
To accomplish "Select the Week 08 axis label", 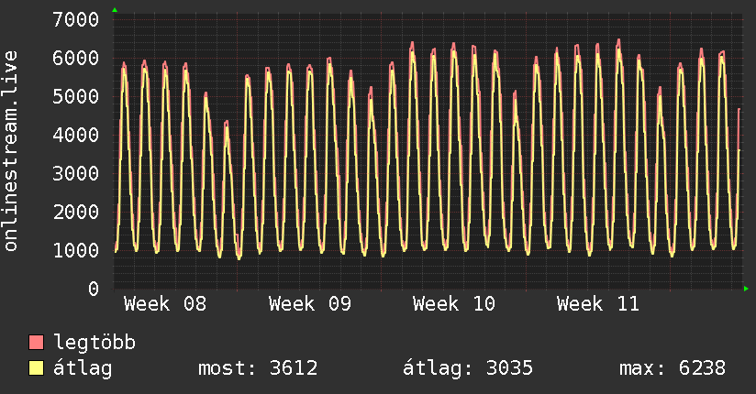I will click(x=165, y=304).
